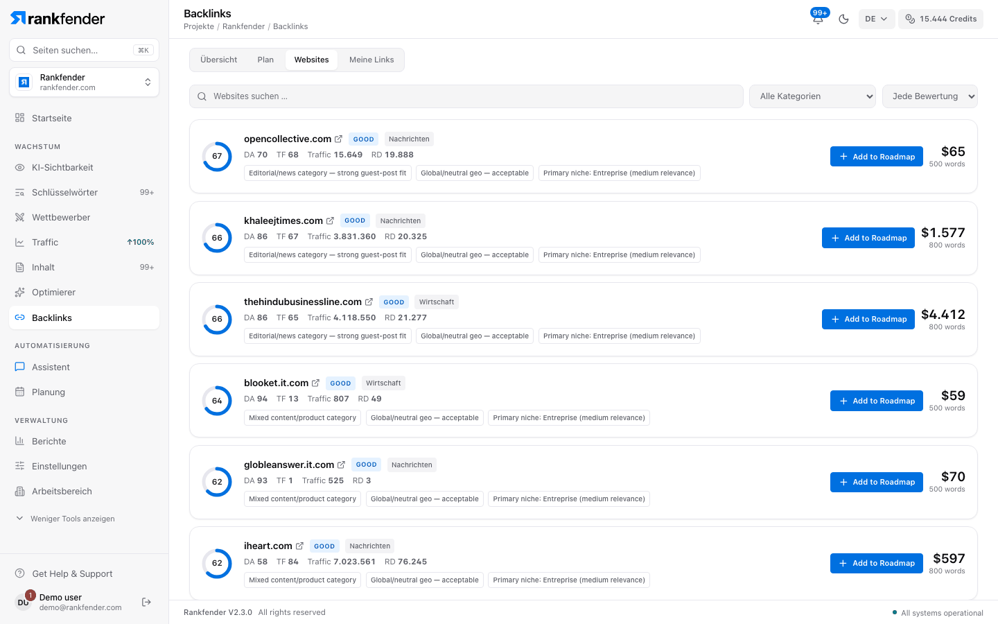
Task: Click the Traffic chart icon
Action: tap(19, 242)
